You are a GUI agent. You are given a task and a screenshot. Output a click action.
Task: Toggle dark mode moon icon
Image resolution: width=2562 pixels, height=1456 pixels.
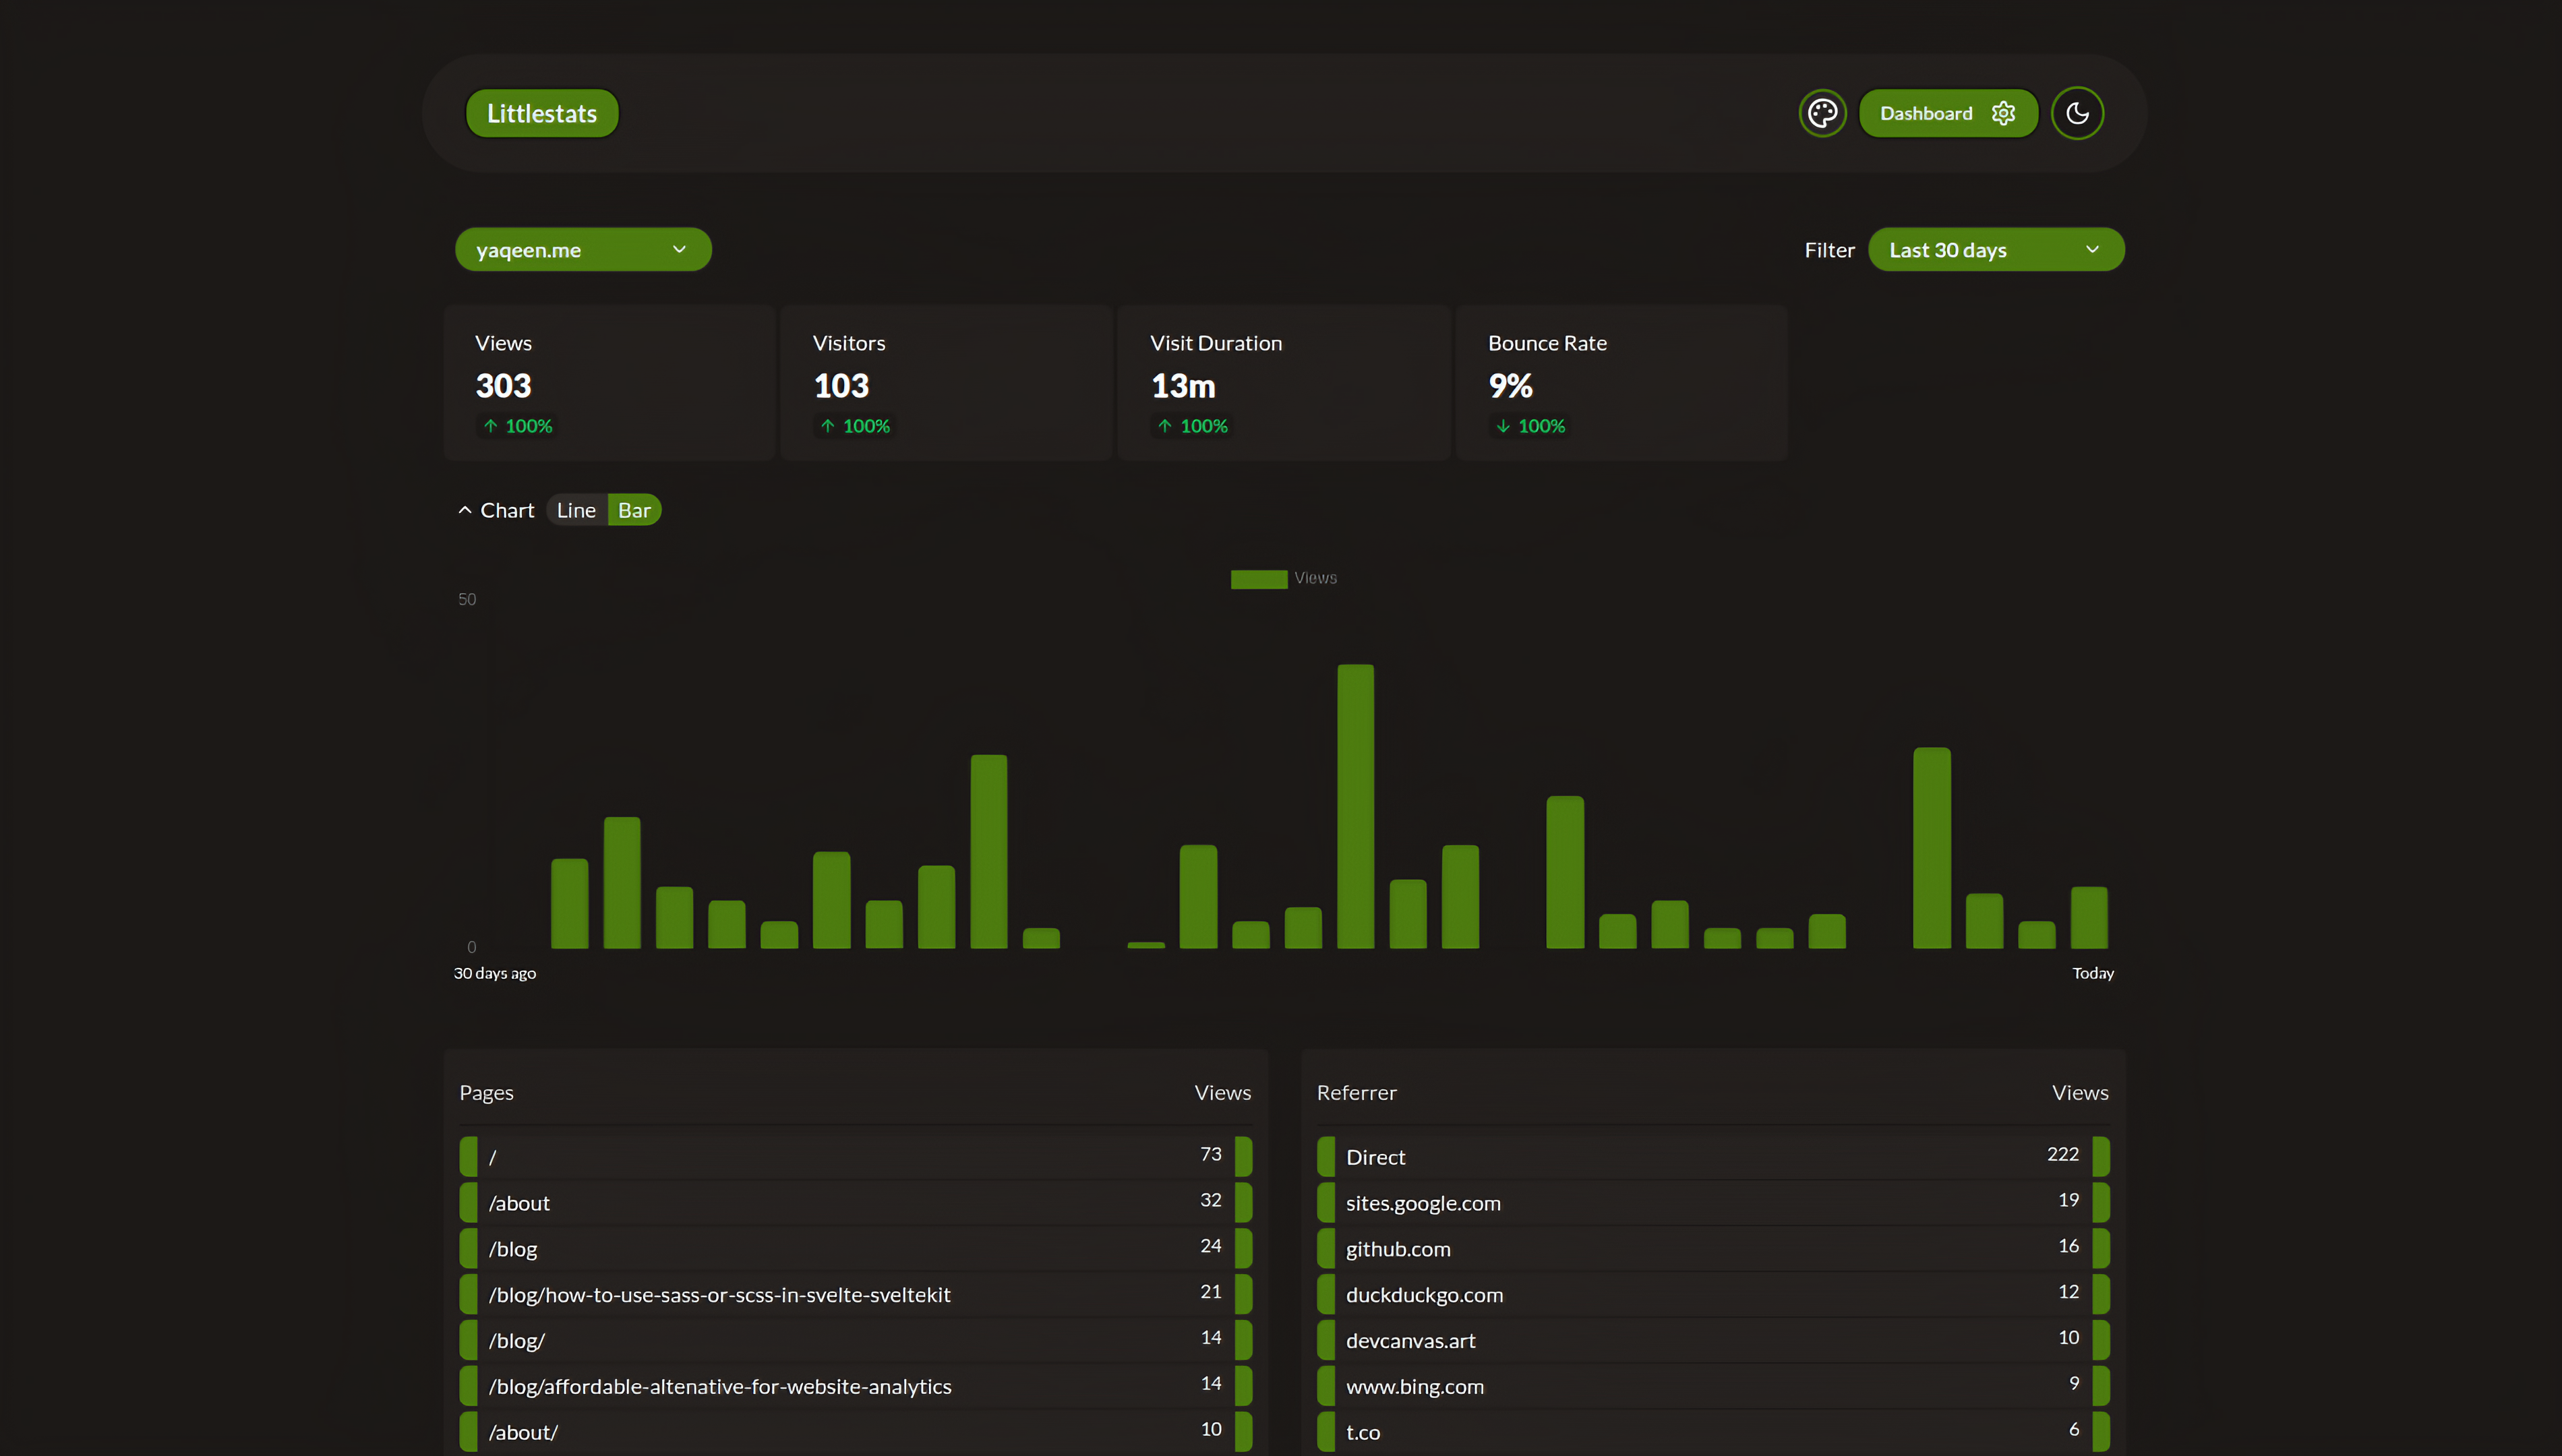(2077, 113)
